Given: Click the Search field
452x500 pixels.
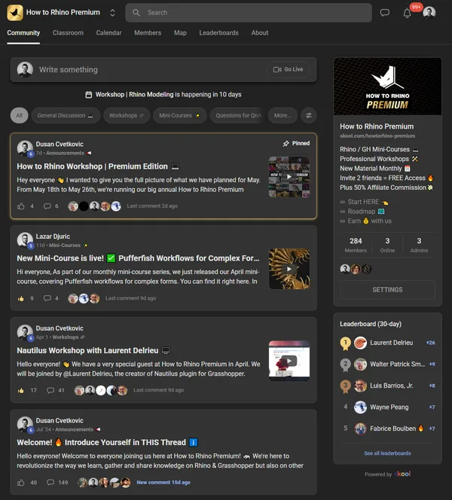Looking at the screenshot, I should click(249, 13).
